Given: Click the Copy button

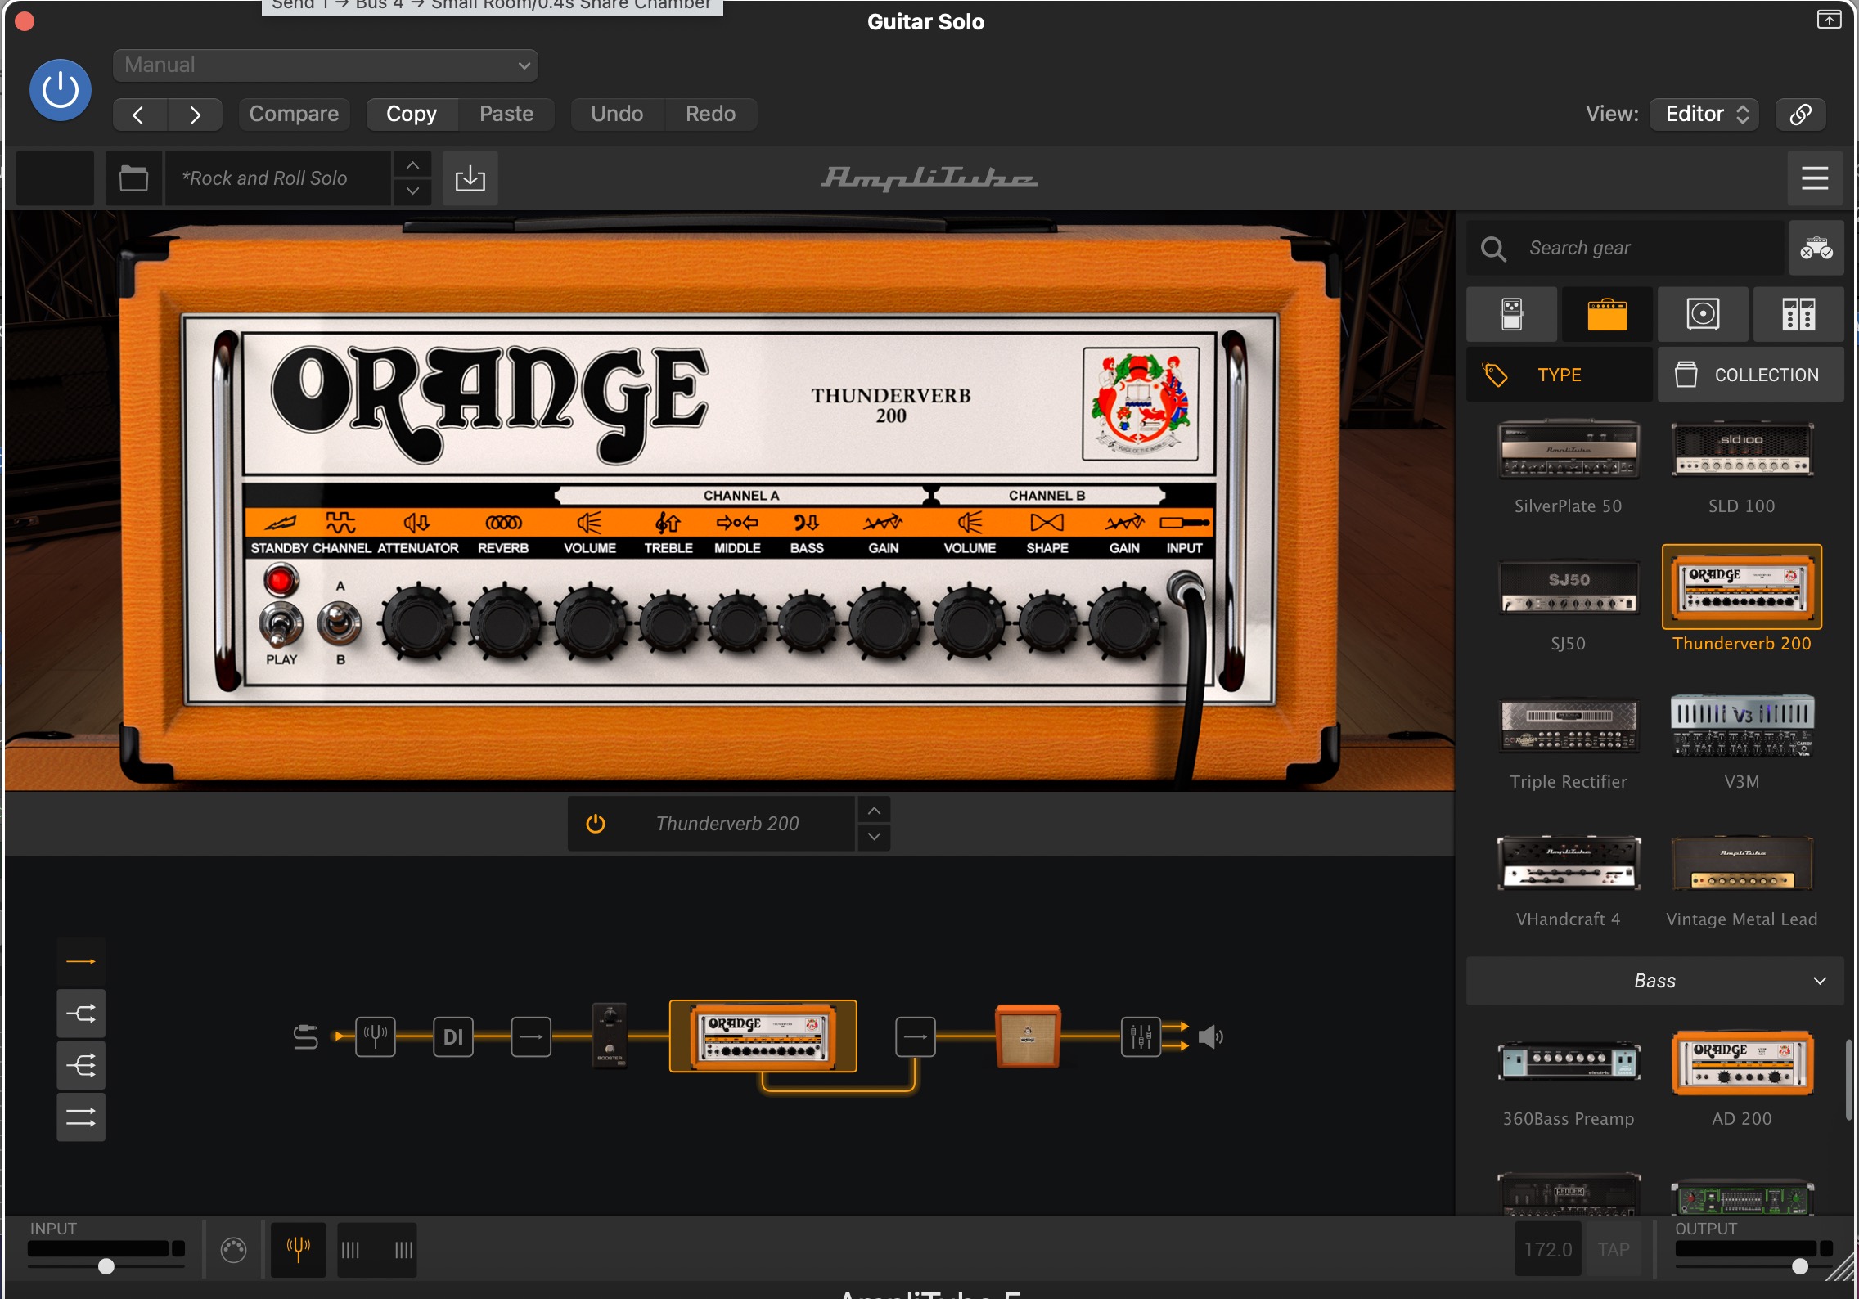Looking at the screenshot, I should coord(412,114).
